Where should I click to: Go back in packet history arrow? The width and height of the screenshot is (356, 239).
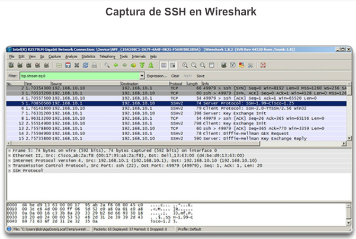click(x=116, y=65)
